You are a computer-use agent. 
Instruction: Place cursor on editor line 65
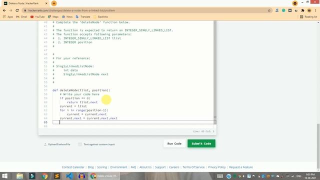coord(134,122)
